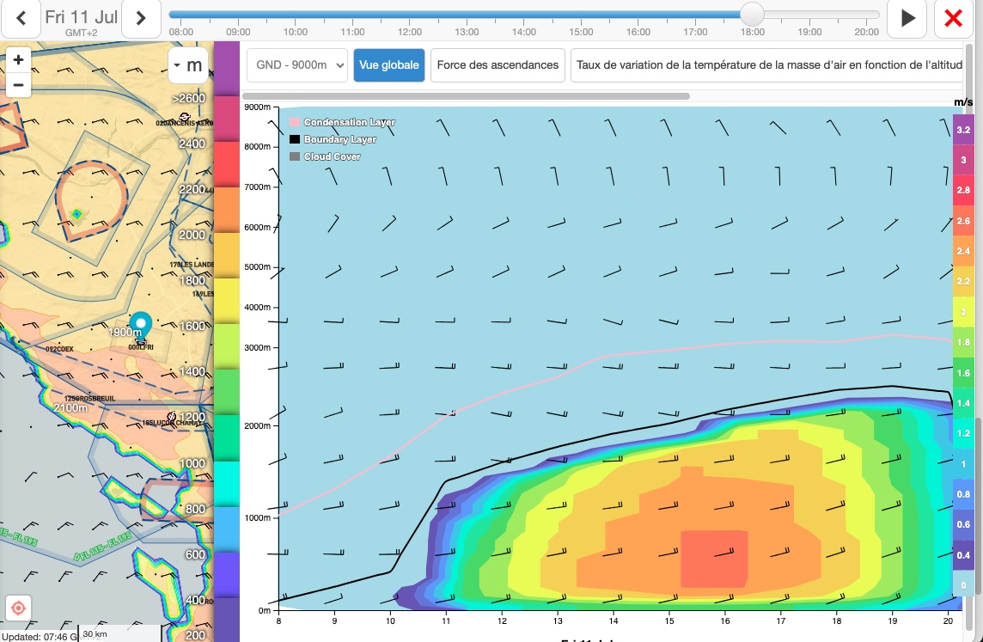983x642 pixels.
Task: Click the horizontal scrollbar under the tabs
Action: [466, 96]
